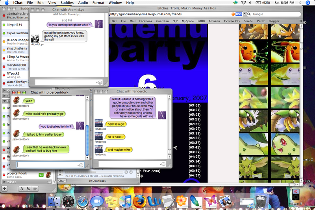Open Finder from the Dock

click(54, 201)
